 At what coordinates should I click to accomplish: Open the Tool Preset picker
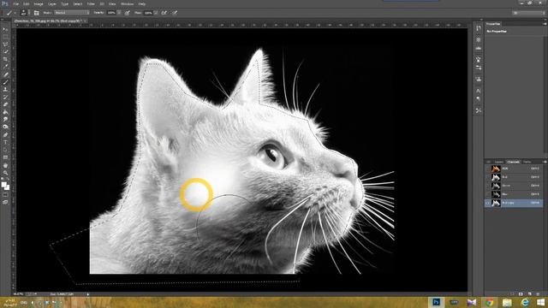pyautogui.click(x=9, y=13)
